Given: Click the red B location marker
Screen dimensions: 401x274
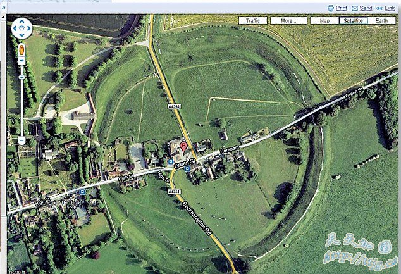Looking at the screenshot, I should tap(184, 147).
